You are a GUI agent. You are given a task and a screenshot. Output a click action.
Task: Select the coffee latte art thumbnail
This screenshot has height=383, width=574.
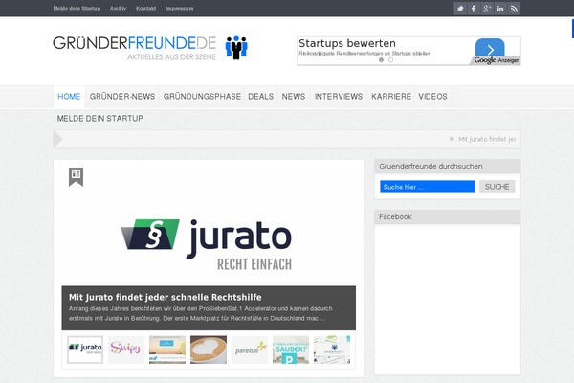209,349
